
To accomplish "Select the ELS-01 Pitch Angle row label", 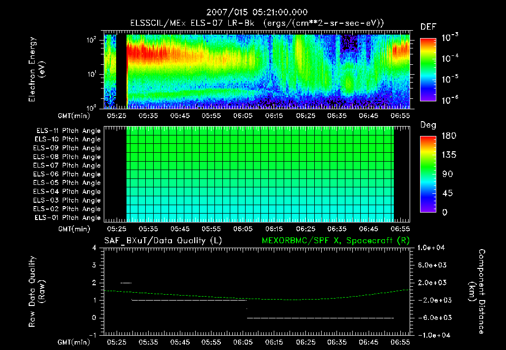I will click(68, 218).
